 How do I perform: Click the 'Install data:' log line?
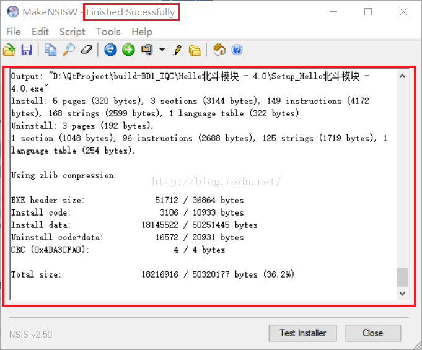coord(134,225)
